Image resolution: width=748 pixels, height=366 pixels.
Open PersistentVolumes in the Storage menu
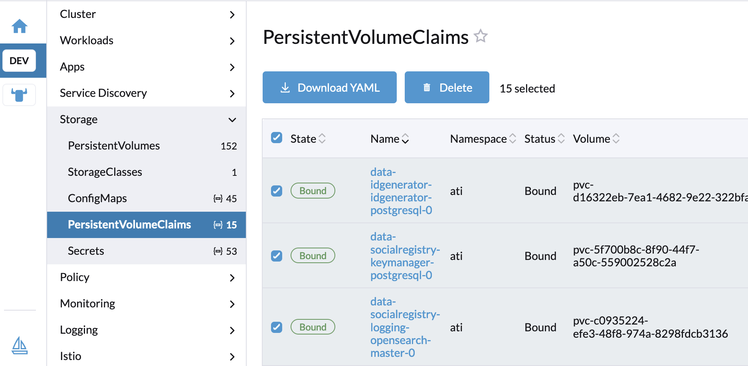click(114, 146)
